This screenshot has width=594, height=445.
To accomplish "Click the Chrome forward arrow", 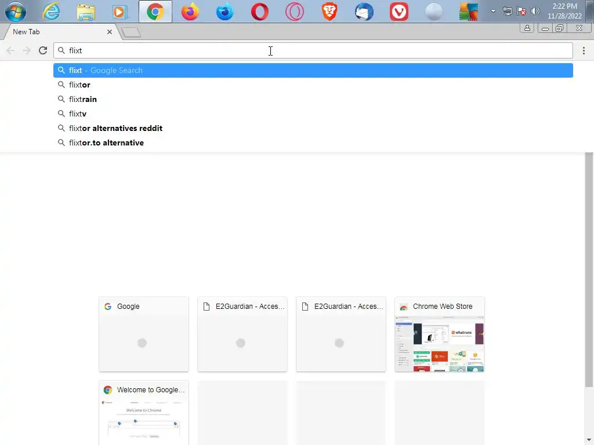I will [x=27, y=50].
